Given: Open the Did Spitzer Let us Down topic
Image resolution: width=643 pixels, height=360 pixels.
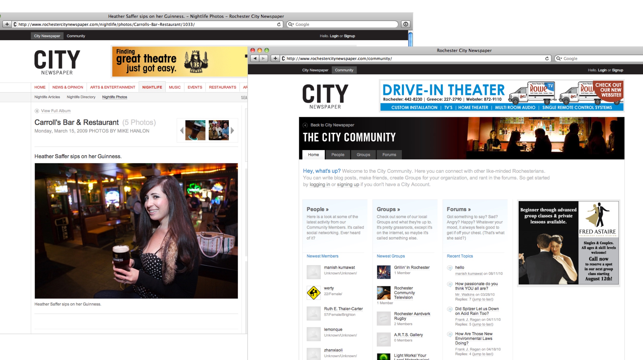Looking at the screenshot, I should coord(477,311).
